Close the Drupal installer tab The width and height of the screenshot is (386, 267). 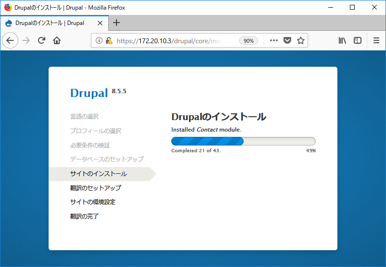point(100,23)
